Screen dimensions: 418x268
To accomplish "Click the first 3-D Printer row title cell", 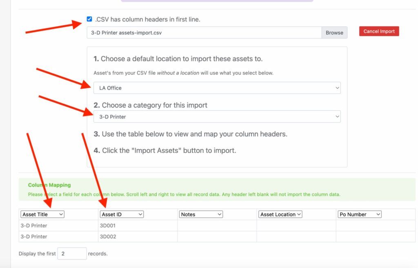I will [x=58, y=225].
